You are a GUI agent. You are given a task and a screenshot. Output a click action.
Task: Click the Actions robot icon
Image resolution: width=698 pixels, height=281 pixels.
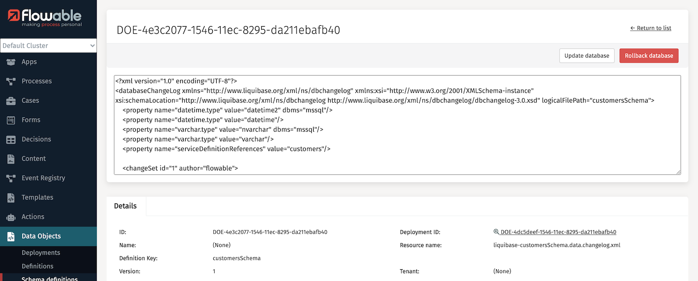coord(11,217)
